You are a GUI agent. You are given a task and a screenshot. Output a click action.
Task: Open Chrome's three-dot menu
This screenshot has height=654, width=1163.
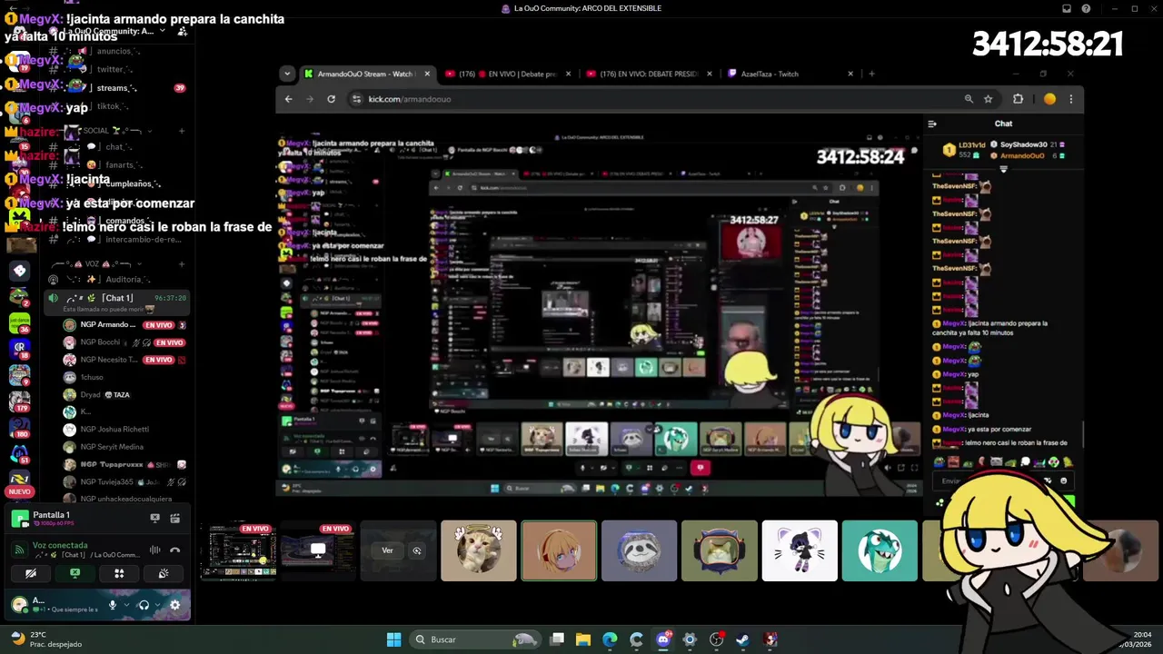(x=1071, y=99)
